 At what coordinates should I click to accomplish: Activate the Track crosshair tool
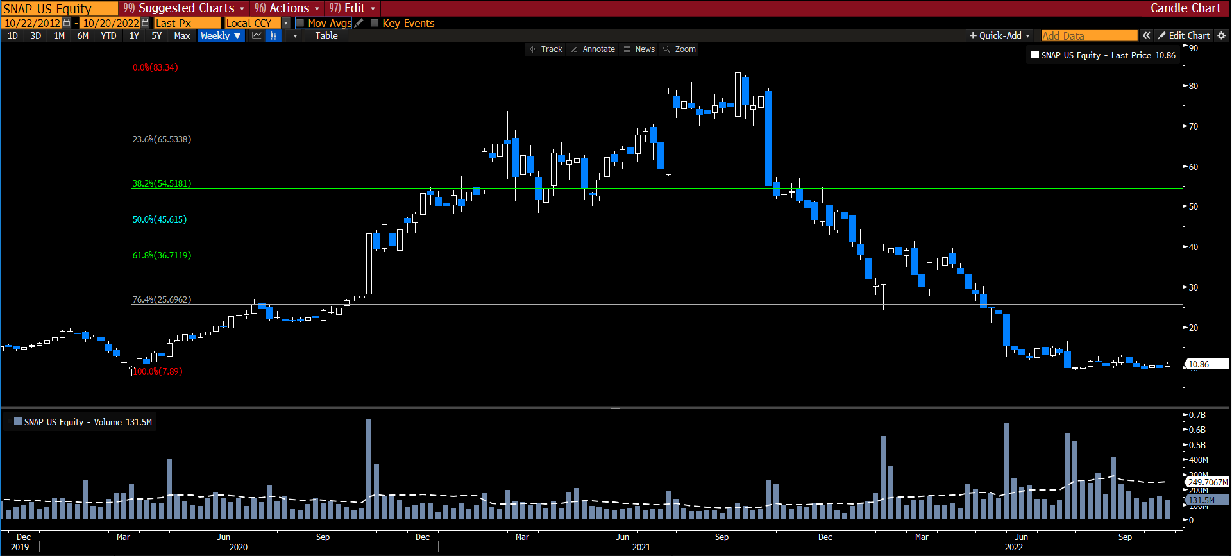coord(546,49)
